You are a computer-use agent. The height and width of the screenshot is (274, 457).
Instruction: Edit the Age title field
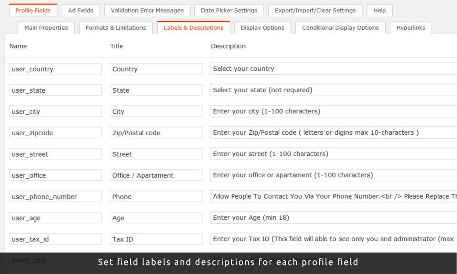point(156,217)
